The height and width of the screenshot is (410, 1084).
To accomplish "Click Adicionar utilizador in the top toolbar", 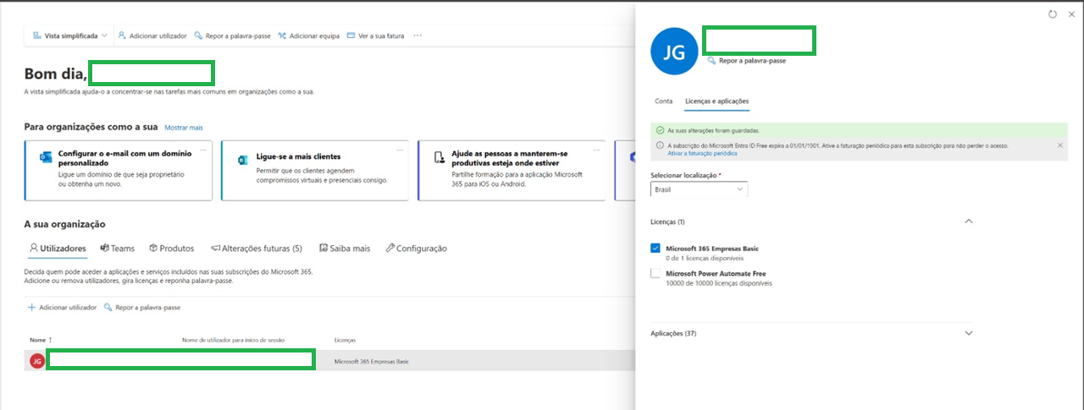I will point(152,36).
